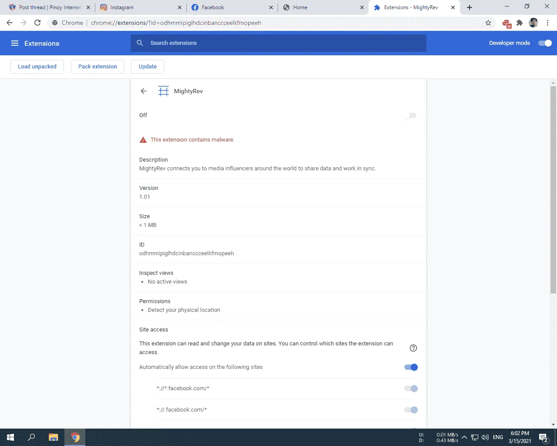
Task: Open the taskbar clock showing 6:02 PM
Action: 520,437
